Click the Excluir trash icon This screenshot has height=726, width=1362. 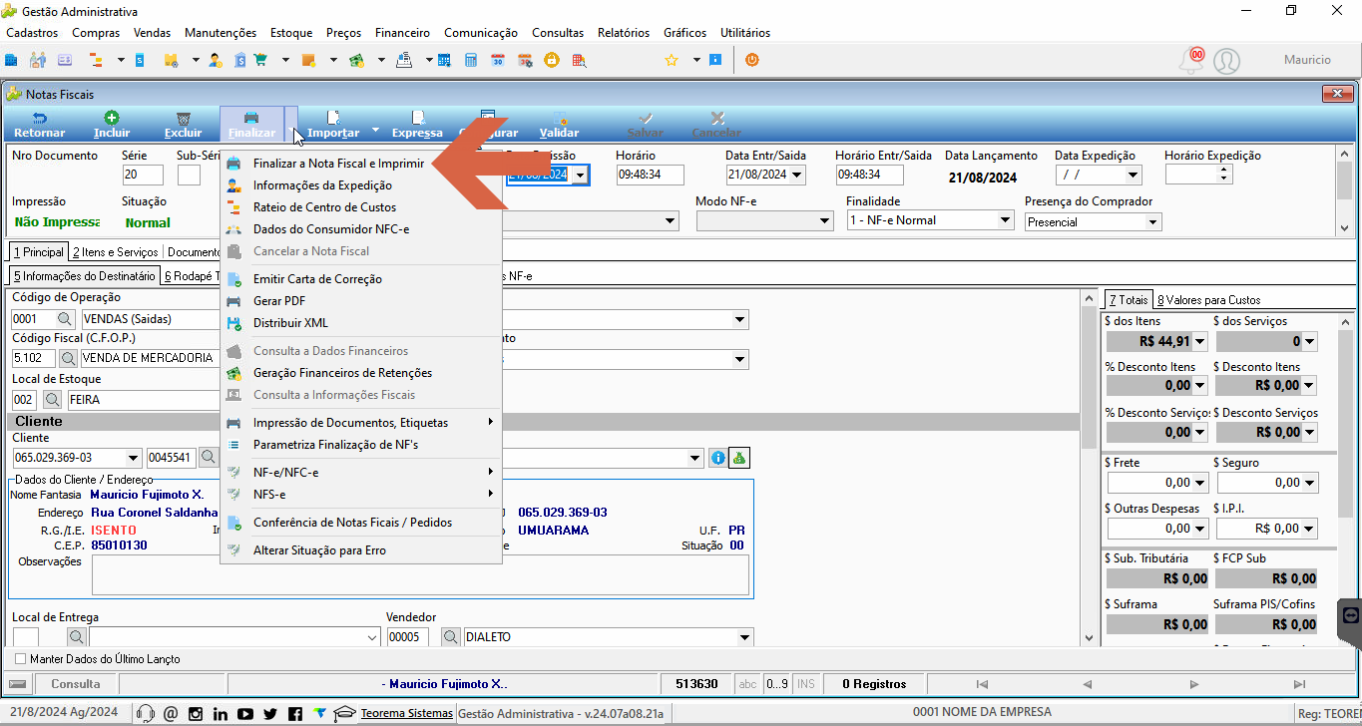[183, 118]
